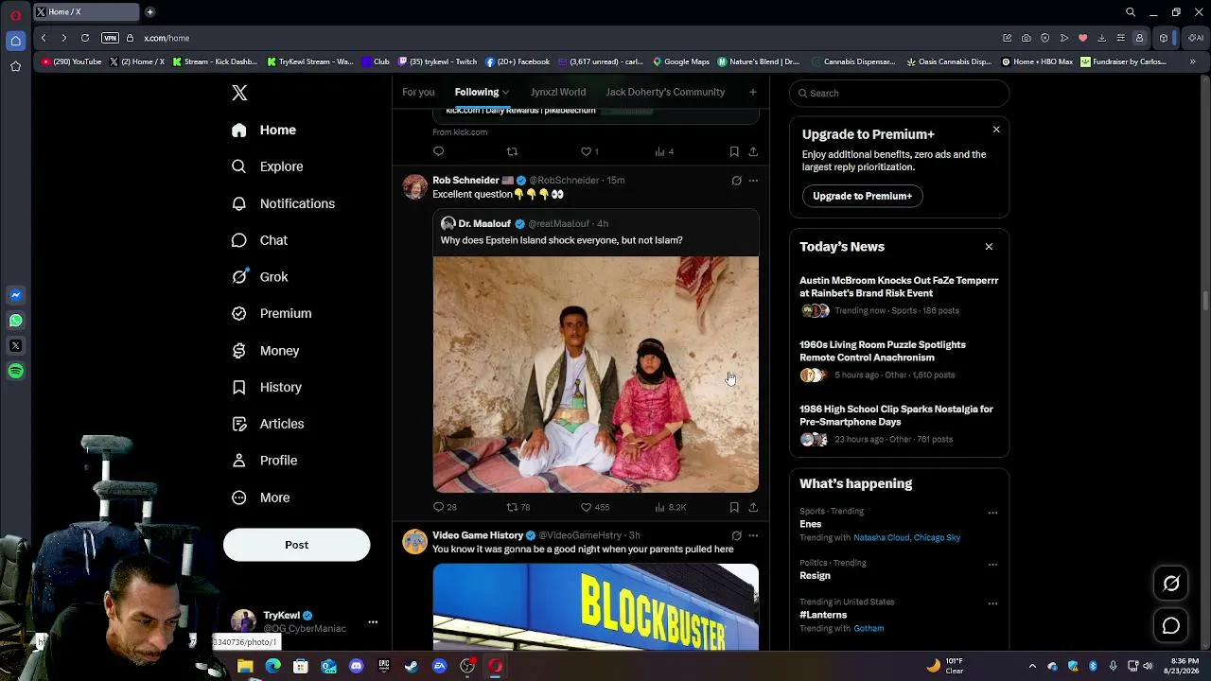Open Steam from the taskbar

(412, 666)
